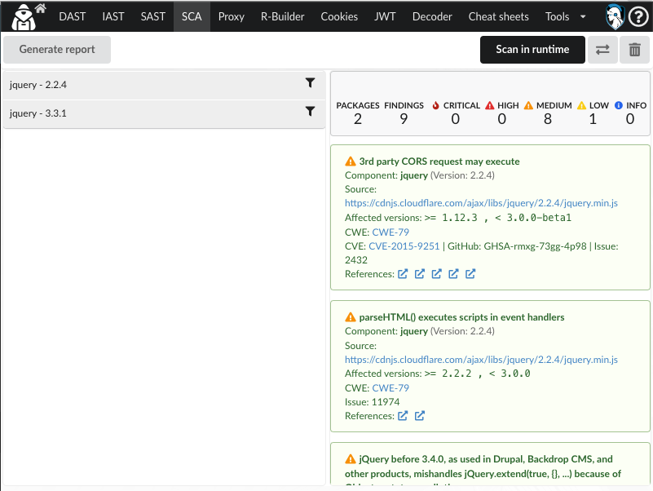Select the JWT tab
Image resolution: width=653 pixels, height=491 pixels.
click(x=385, y=16)
